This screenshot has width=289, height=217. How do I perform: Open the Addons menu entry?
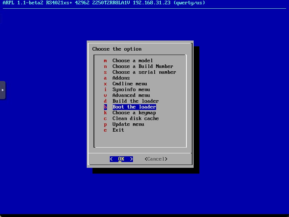121,78
